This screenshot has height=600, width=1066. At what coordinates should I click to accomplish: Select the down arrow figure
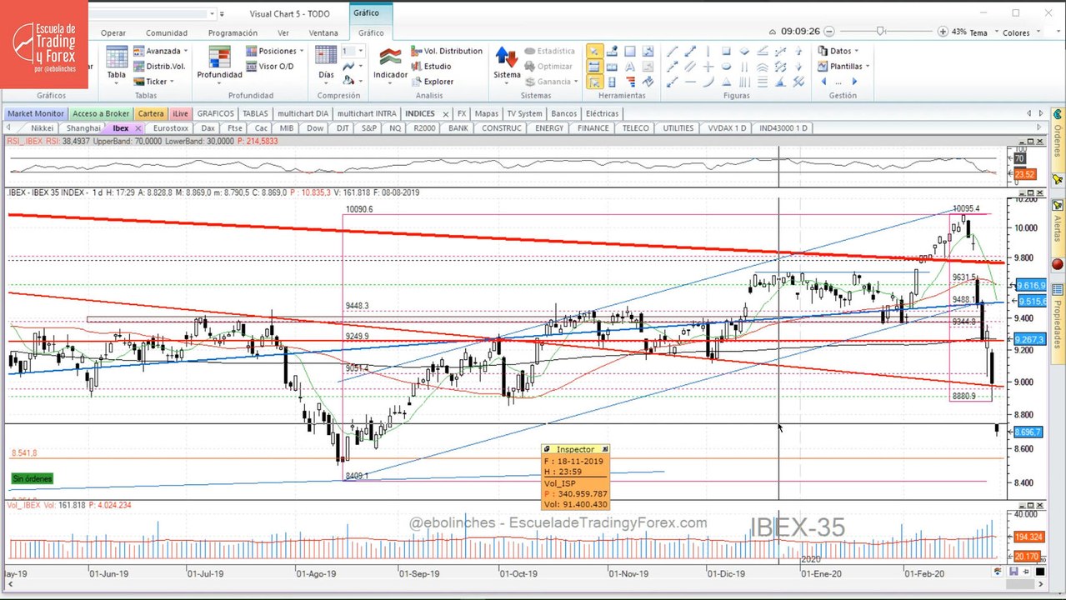click(x=798, y=67)
